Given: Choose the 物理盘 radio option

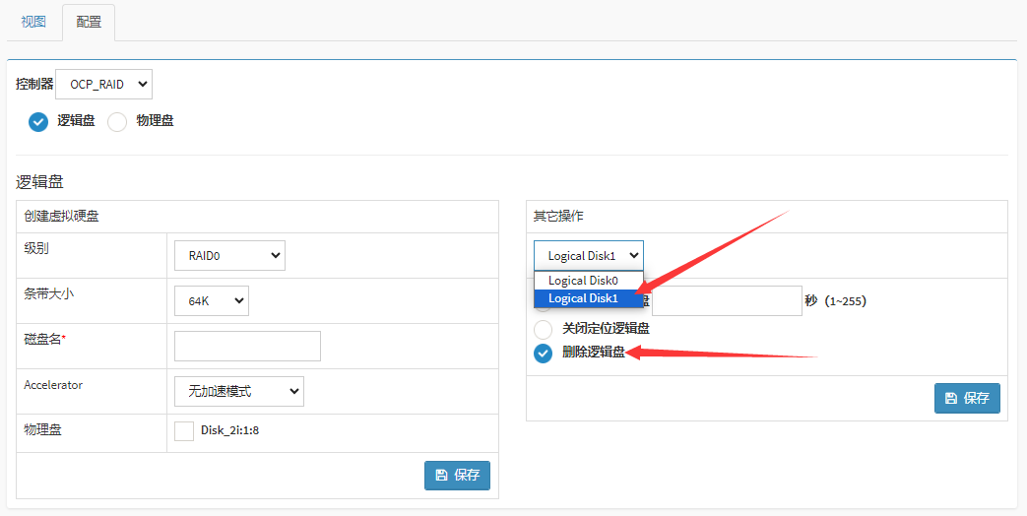Looking at the screenshot, I should 117,122.
